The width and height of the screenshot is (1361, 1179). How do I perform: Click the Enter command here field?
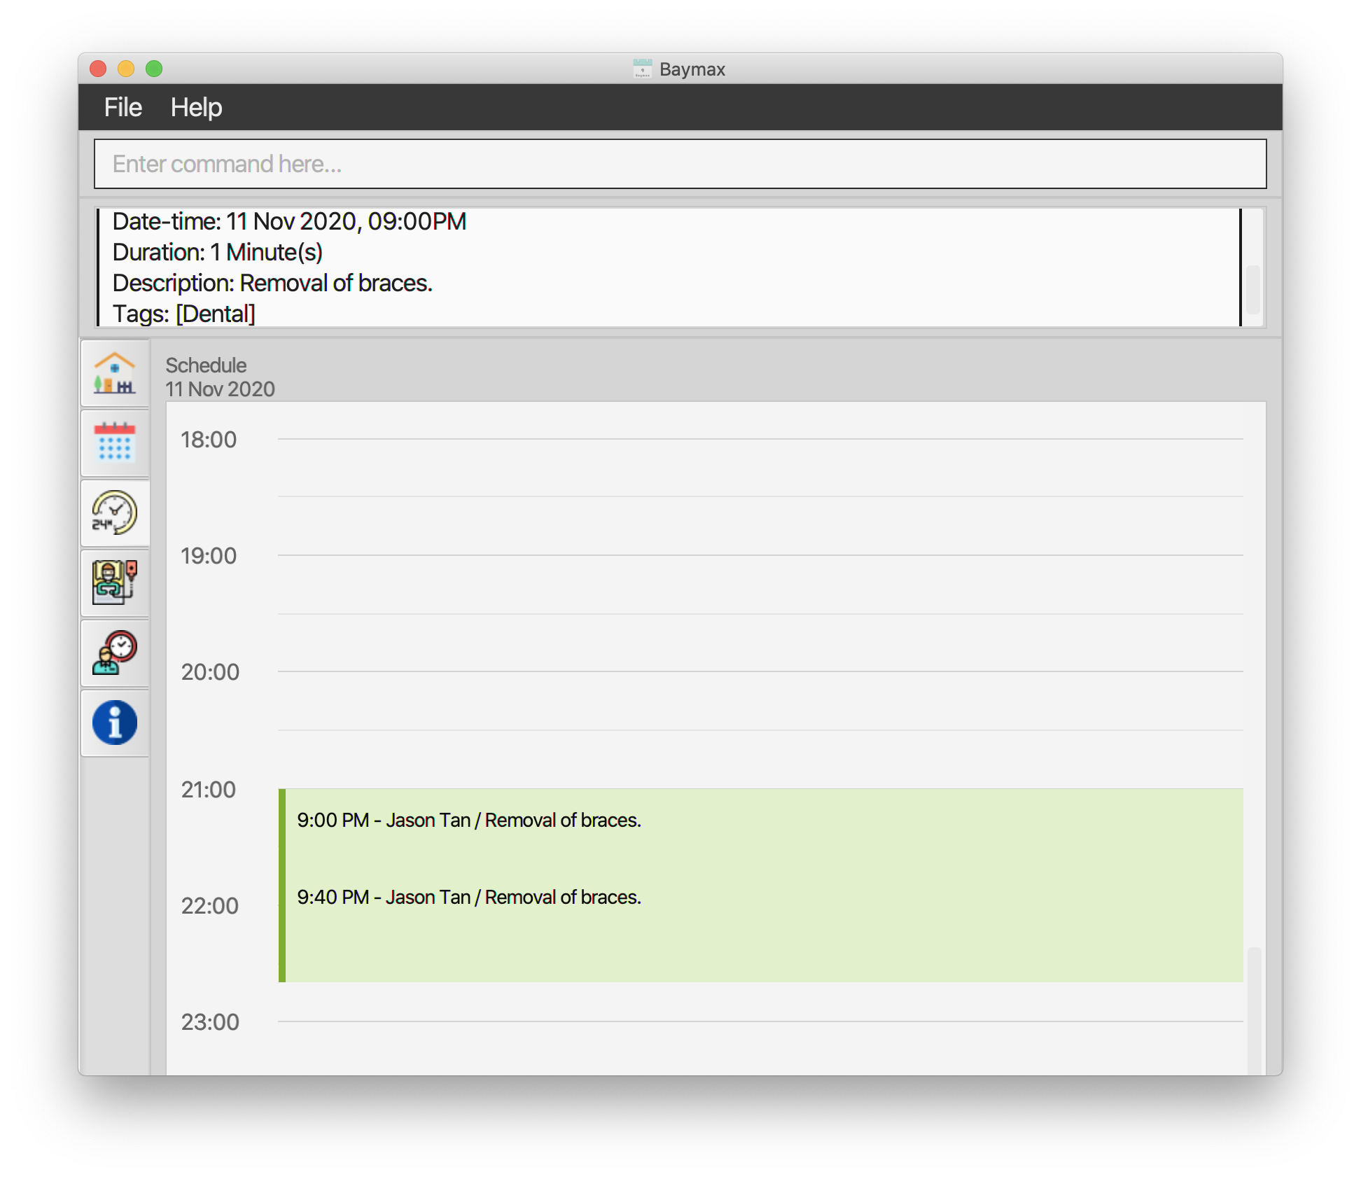pos(679,164)
